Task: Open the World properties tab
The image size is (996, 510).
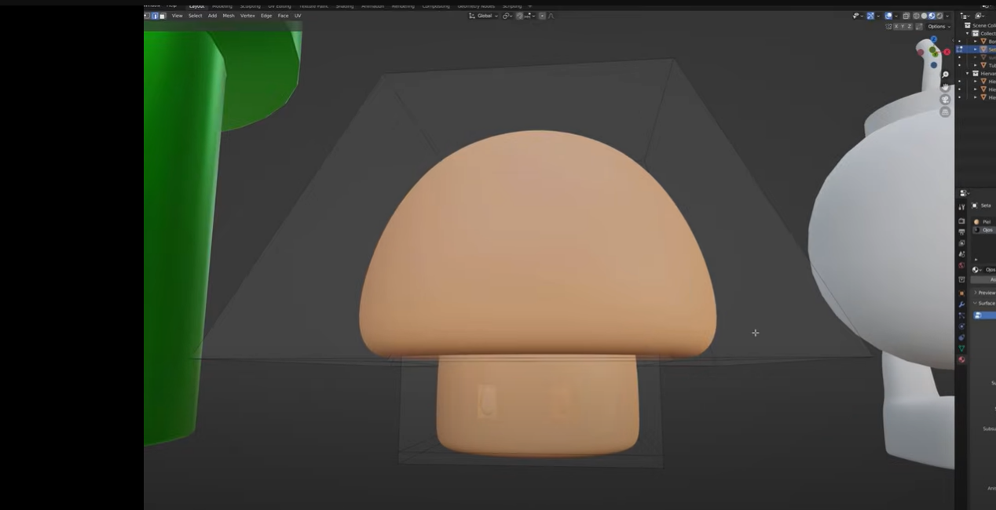Action: pyautogui.click(x=961, y=265)
